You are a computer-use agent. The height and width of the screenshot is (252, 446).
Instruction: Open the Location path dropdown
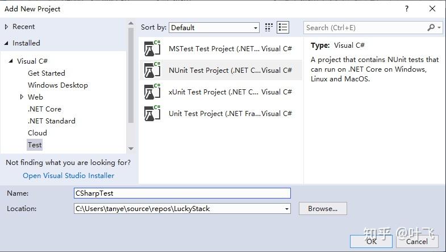click(x=287, y=209)
